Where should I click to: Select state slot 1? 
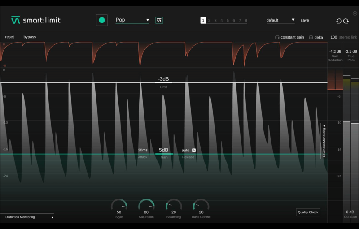coord(203,20)
